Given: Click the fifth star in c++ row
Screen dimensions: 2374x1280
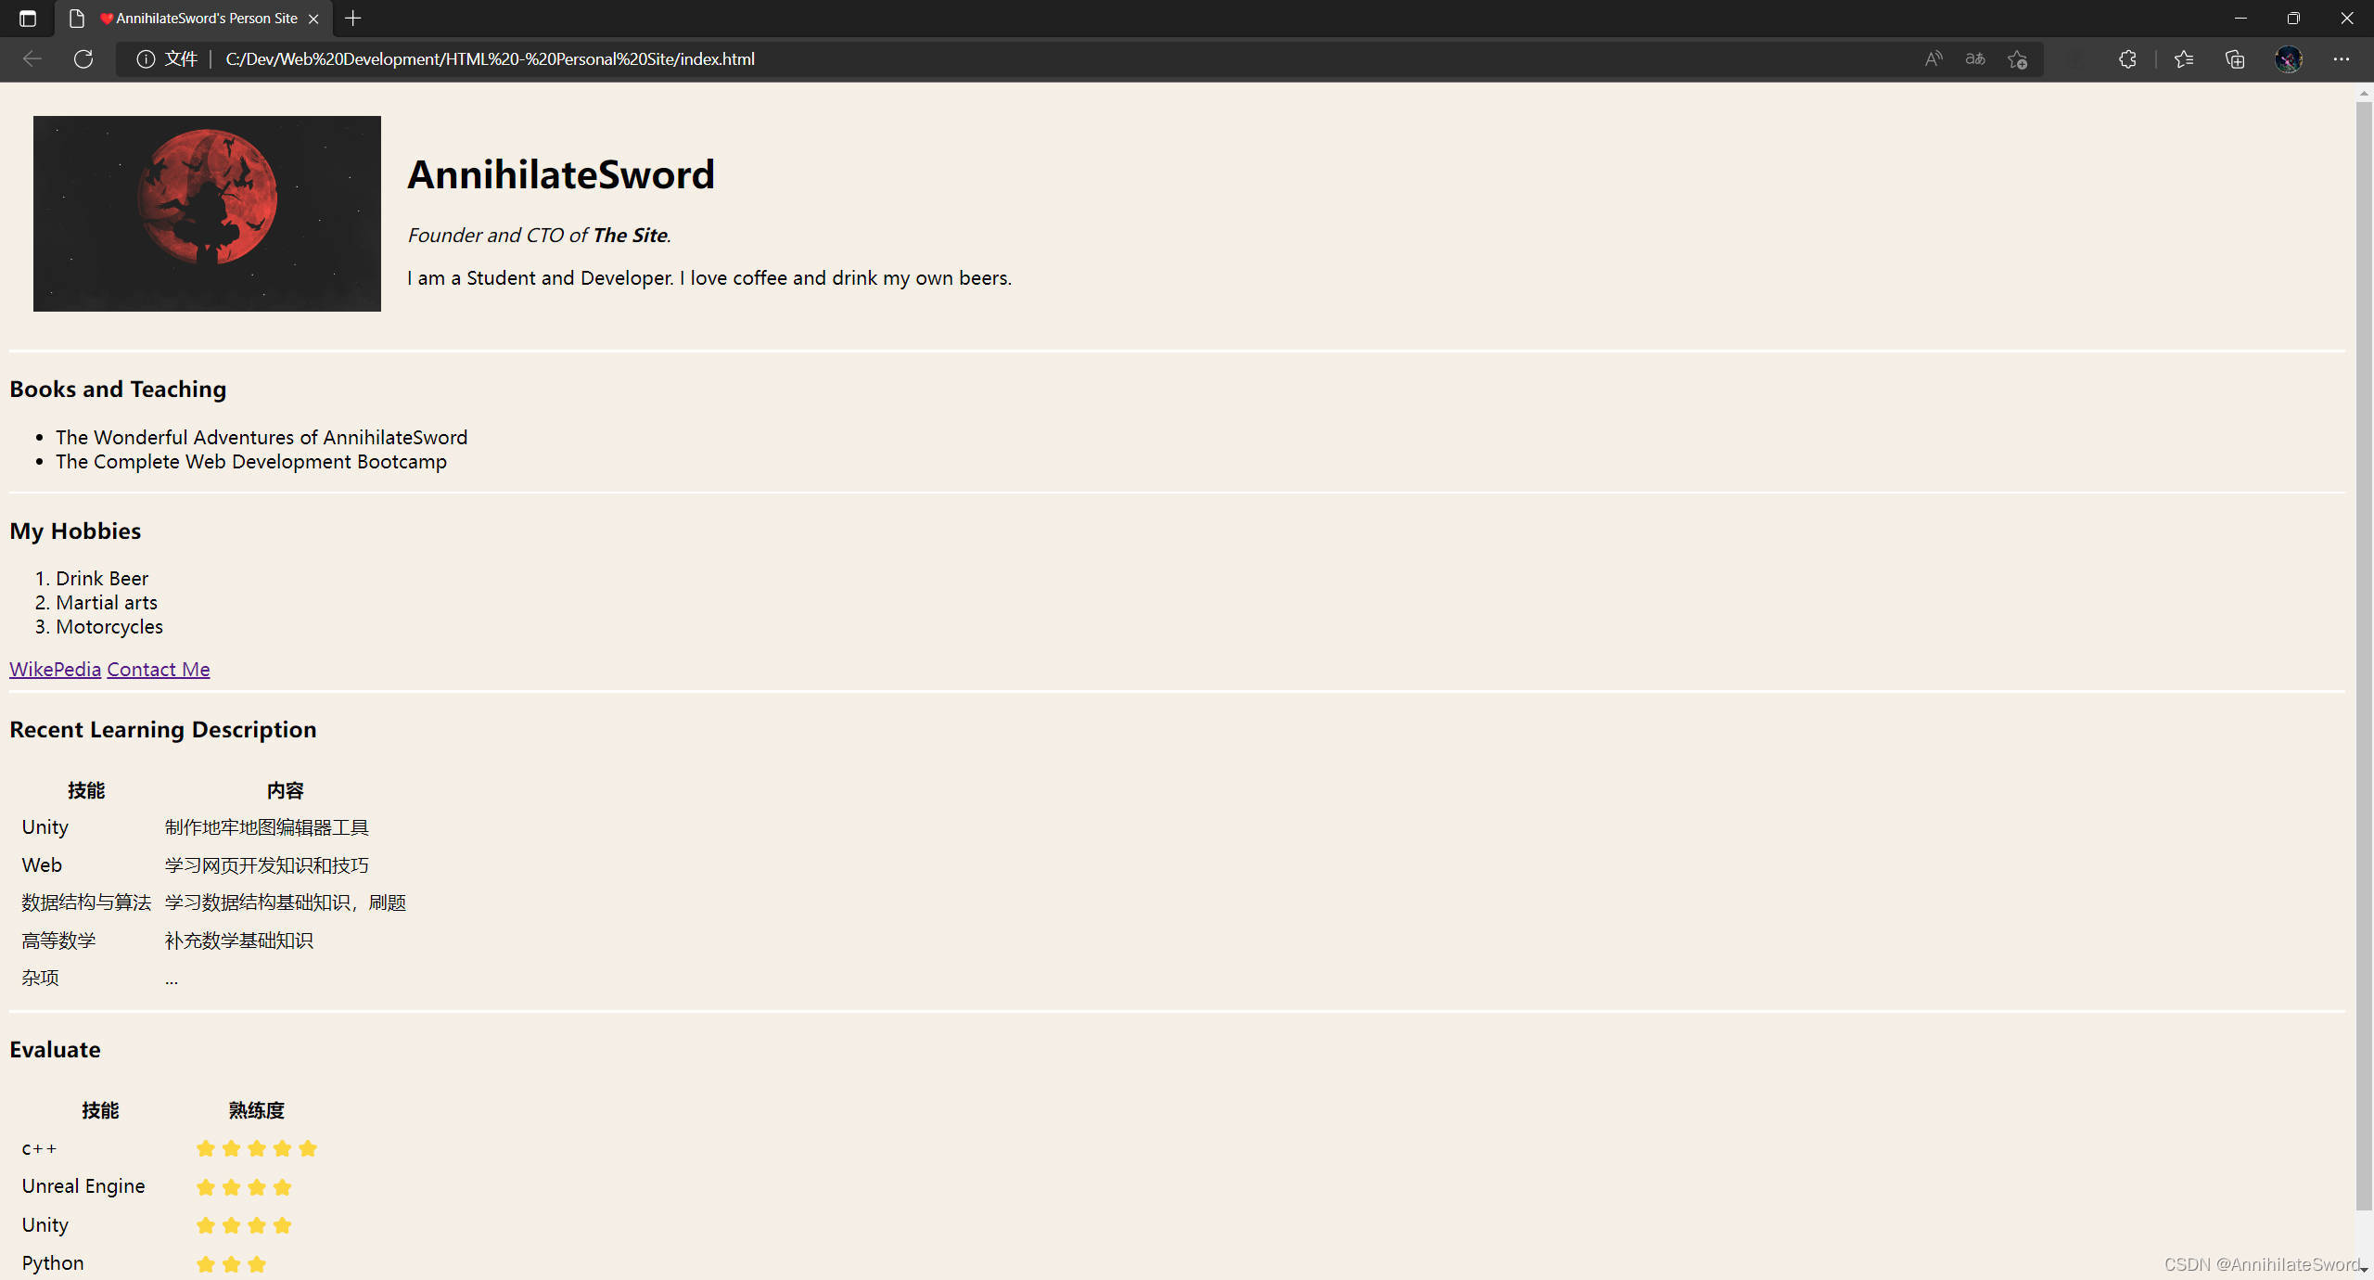Looking at the screenshot, I should coord(308,1148).
